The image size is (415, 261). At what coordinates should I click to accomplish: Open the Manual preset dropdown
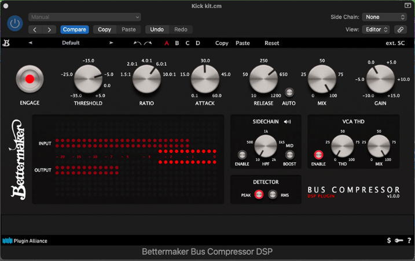coord(85,17)
